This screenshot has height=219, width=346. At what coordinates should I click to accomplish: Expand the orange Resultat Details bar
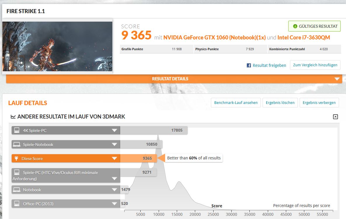click(337, 79)
